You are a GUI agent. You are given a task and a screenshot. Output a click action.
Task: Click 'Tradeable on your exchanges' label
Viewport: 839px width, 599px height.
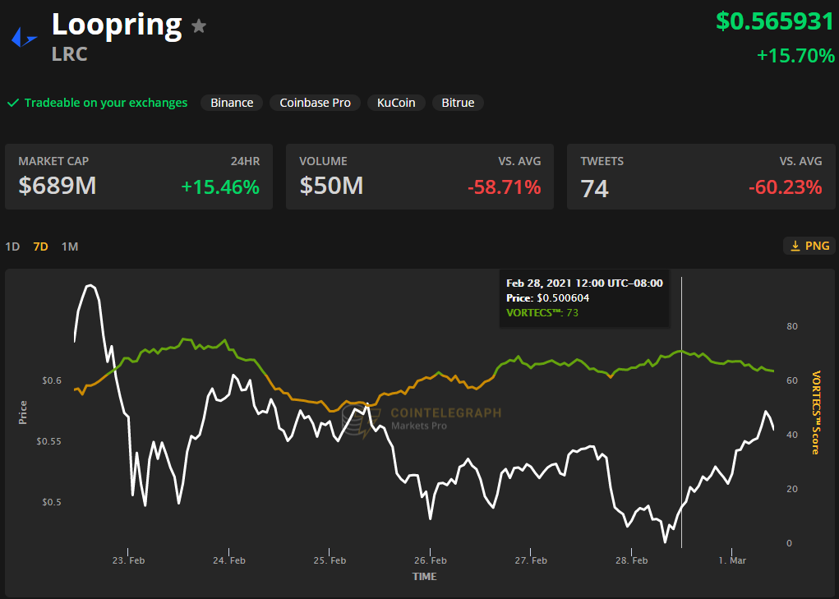[106, 103]
